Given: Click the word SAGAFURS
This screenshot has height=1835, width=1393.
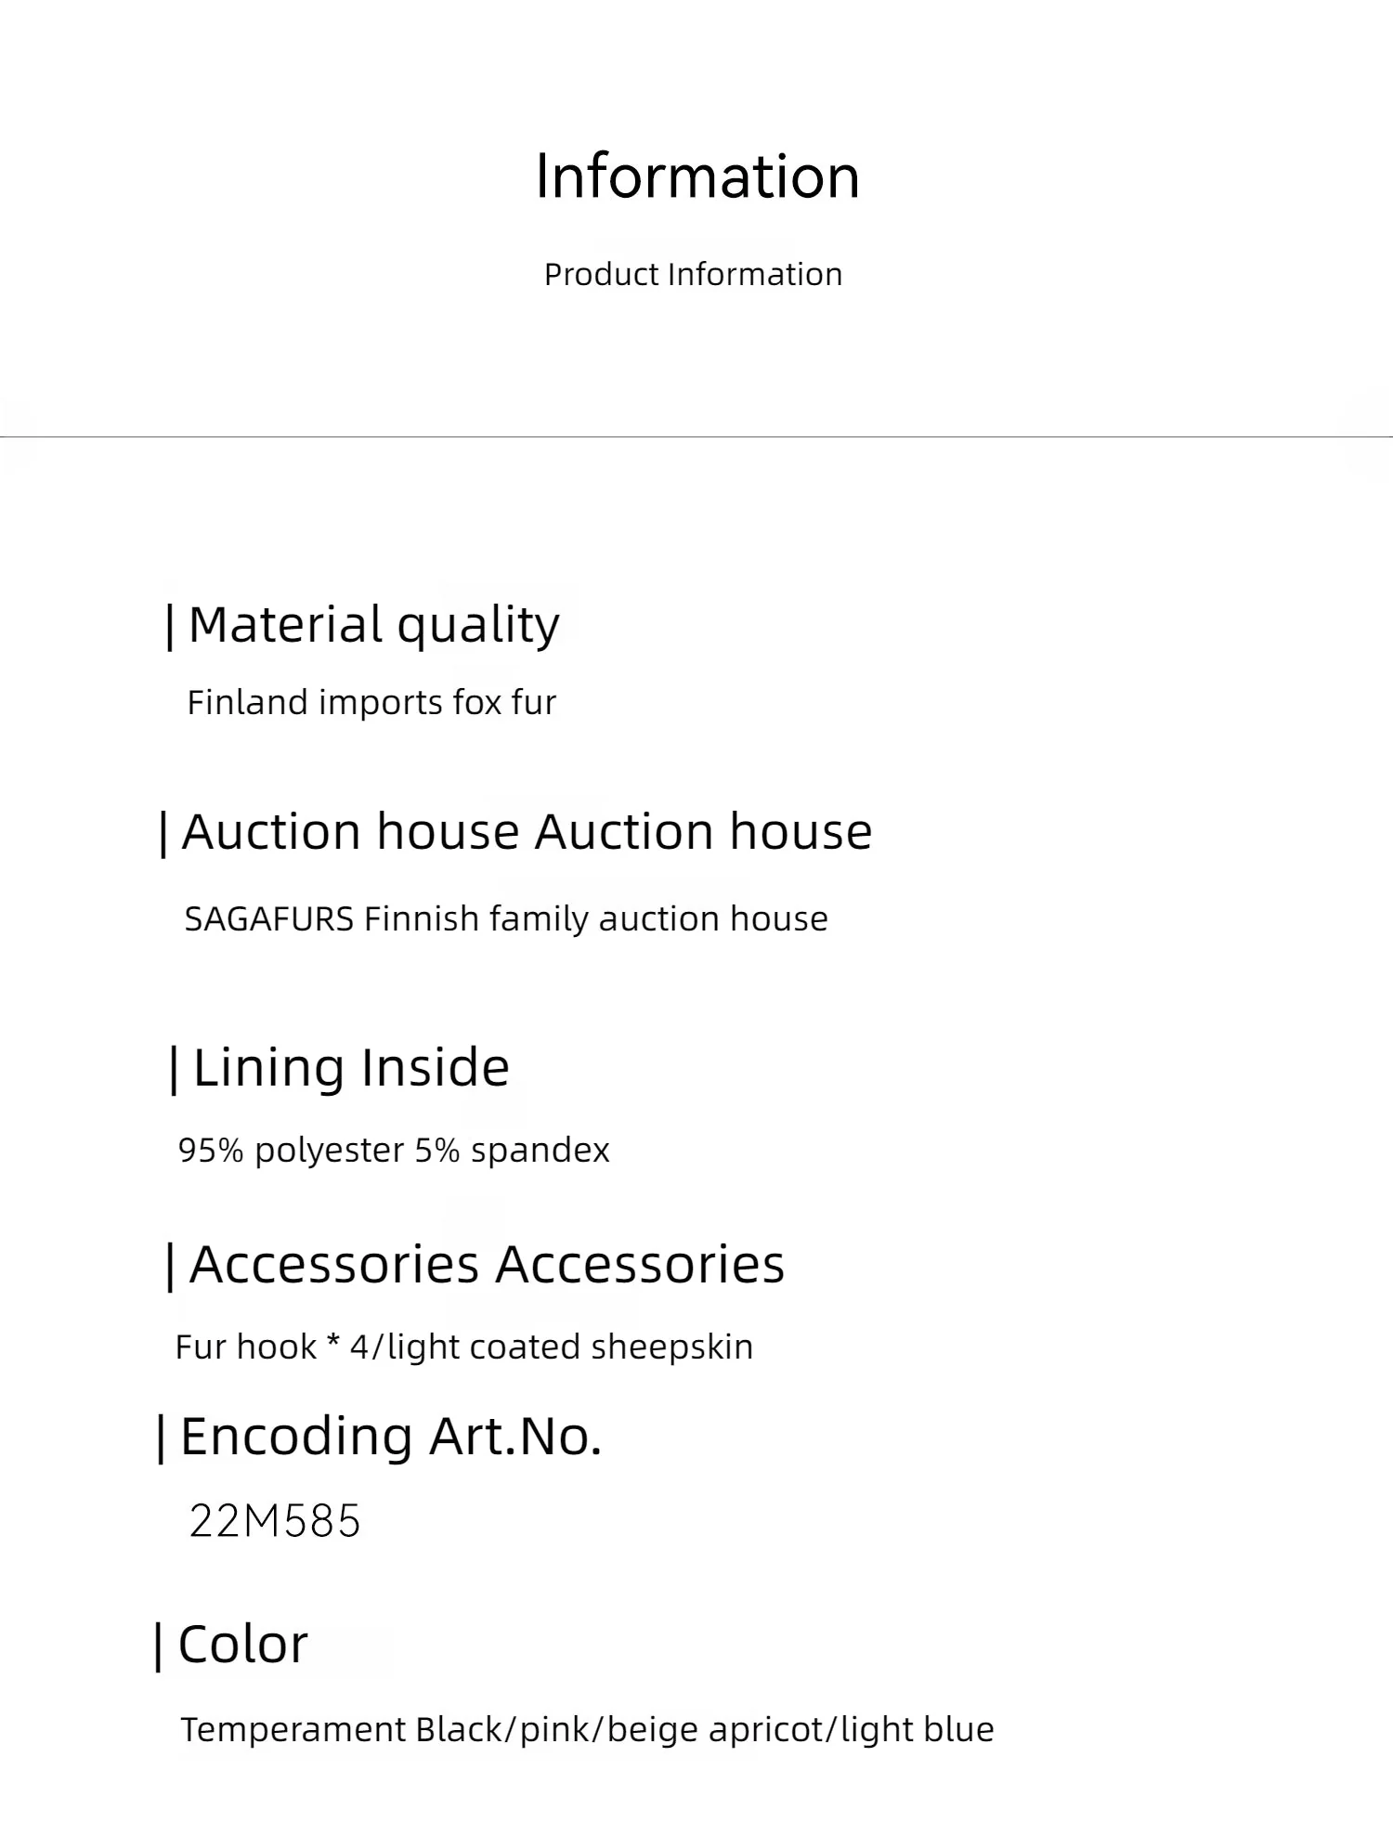Looking at the screenshot, I should [269, 919].
